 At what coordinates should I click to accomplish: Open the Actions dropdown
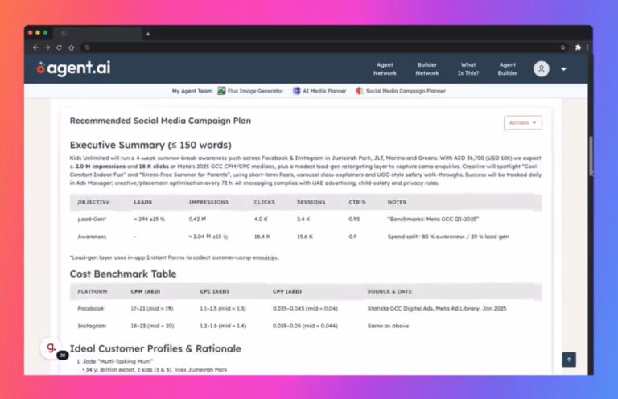522,123
